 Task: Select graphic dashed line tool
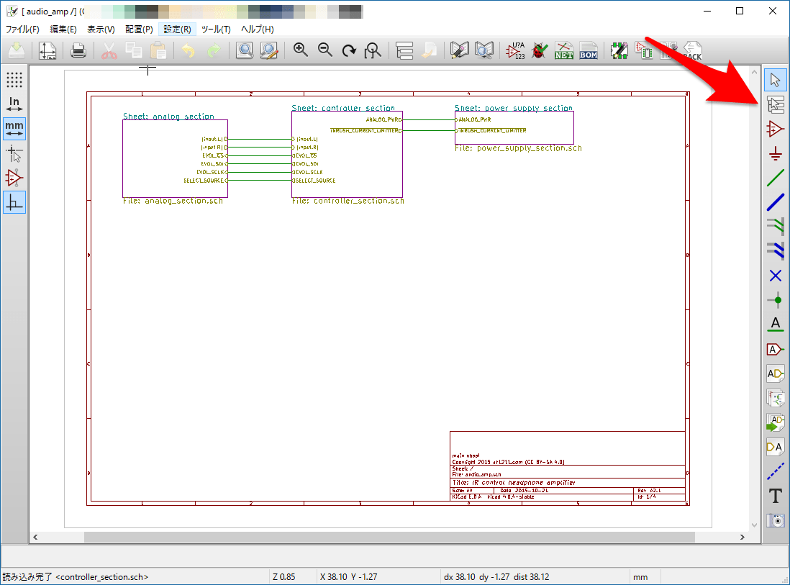coord(776,471)
